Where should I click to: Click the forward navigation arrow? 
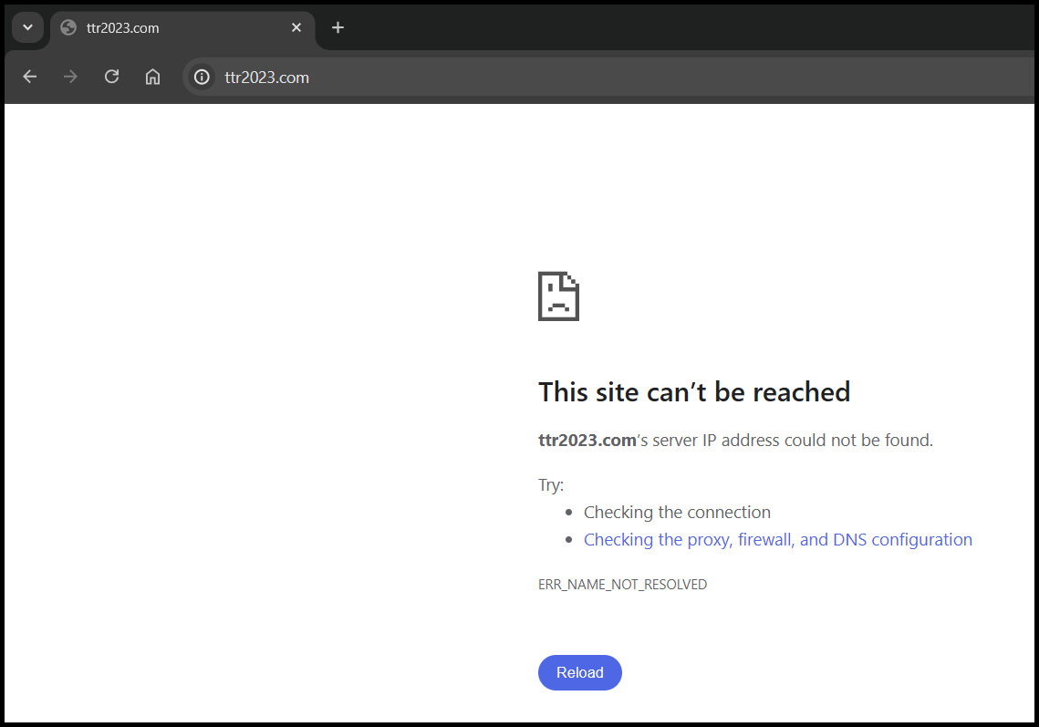pyautogui.click(x=70, y=77)
